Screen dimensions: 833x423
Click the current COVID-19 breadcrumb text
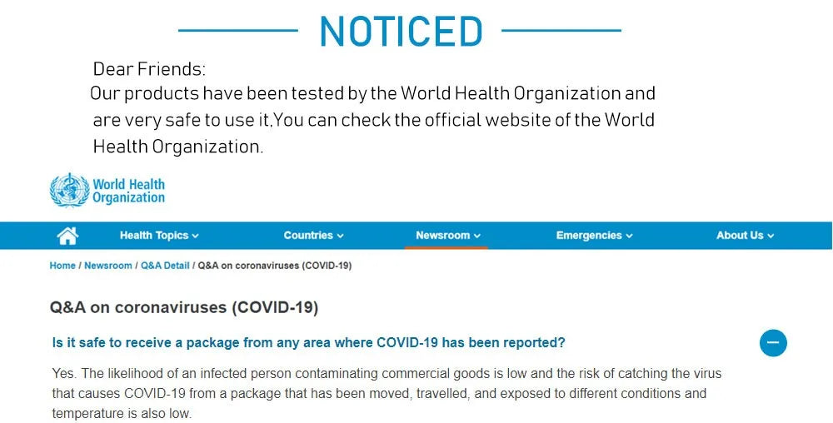click(275, 266)
